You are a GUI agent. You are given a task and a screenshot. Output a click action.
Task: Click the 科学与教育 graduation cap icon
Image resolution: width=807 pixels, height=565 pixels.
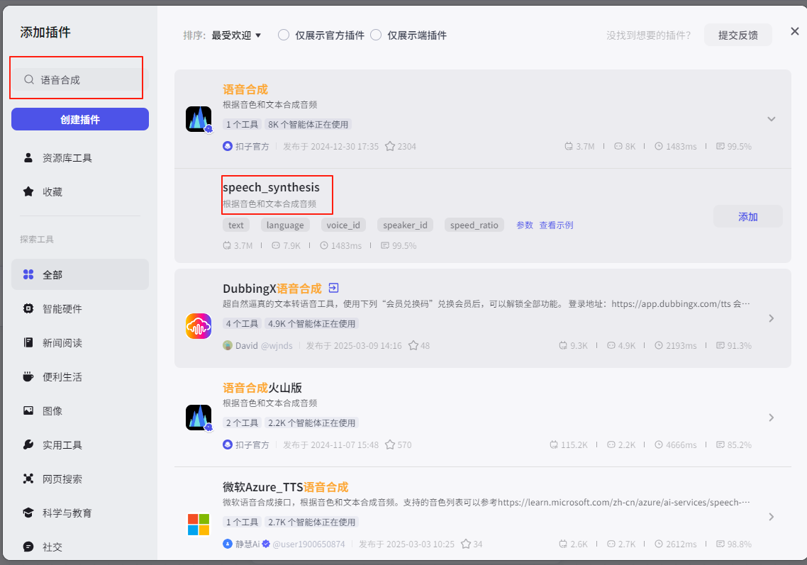click(28, 512)
